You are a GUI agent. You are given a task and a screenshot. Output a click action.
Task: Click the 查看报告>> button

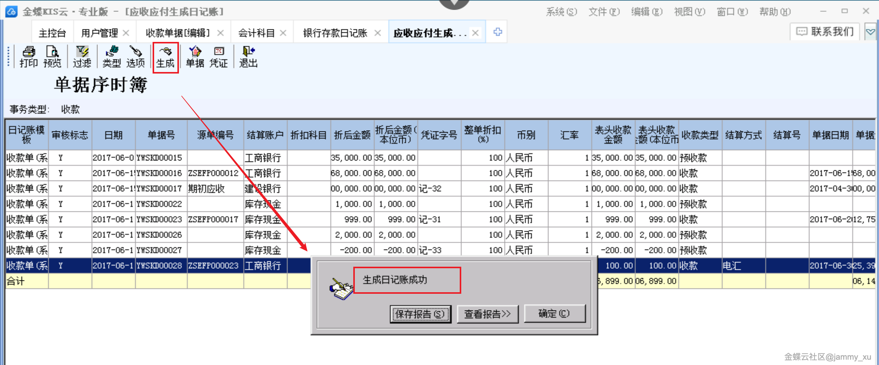point(487,314)
